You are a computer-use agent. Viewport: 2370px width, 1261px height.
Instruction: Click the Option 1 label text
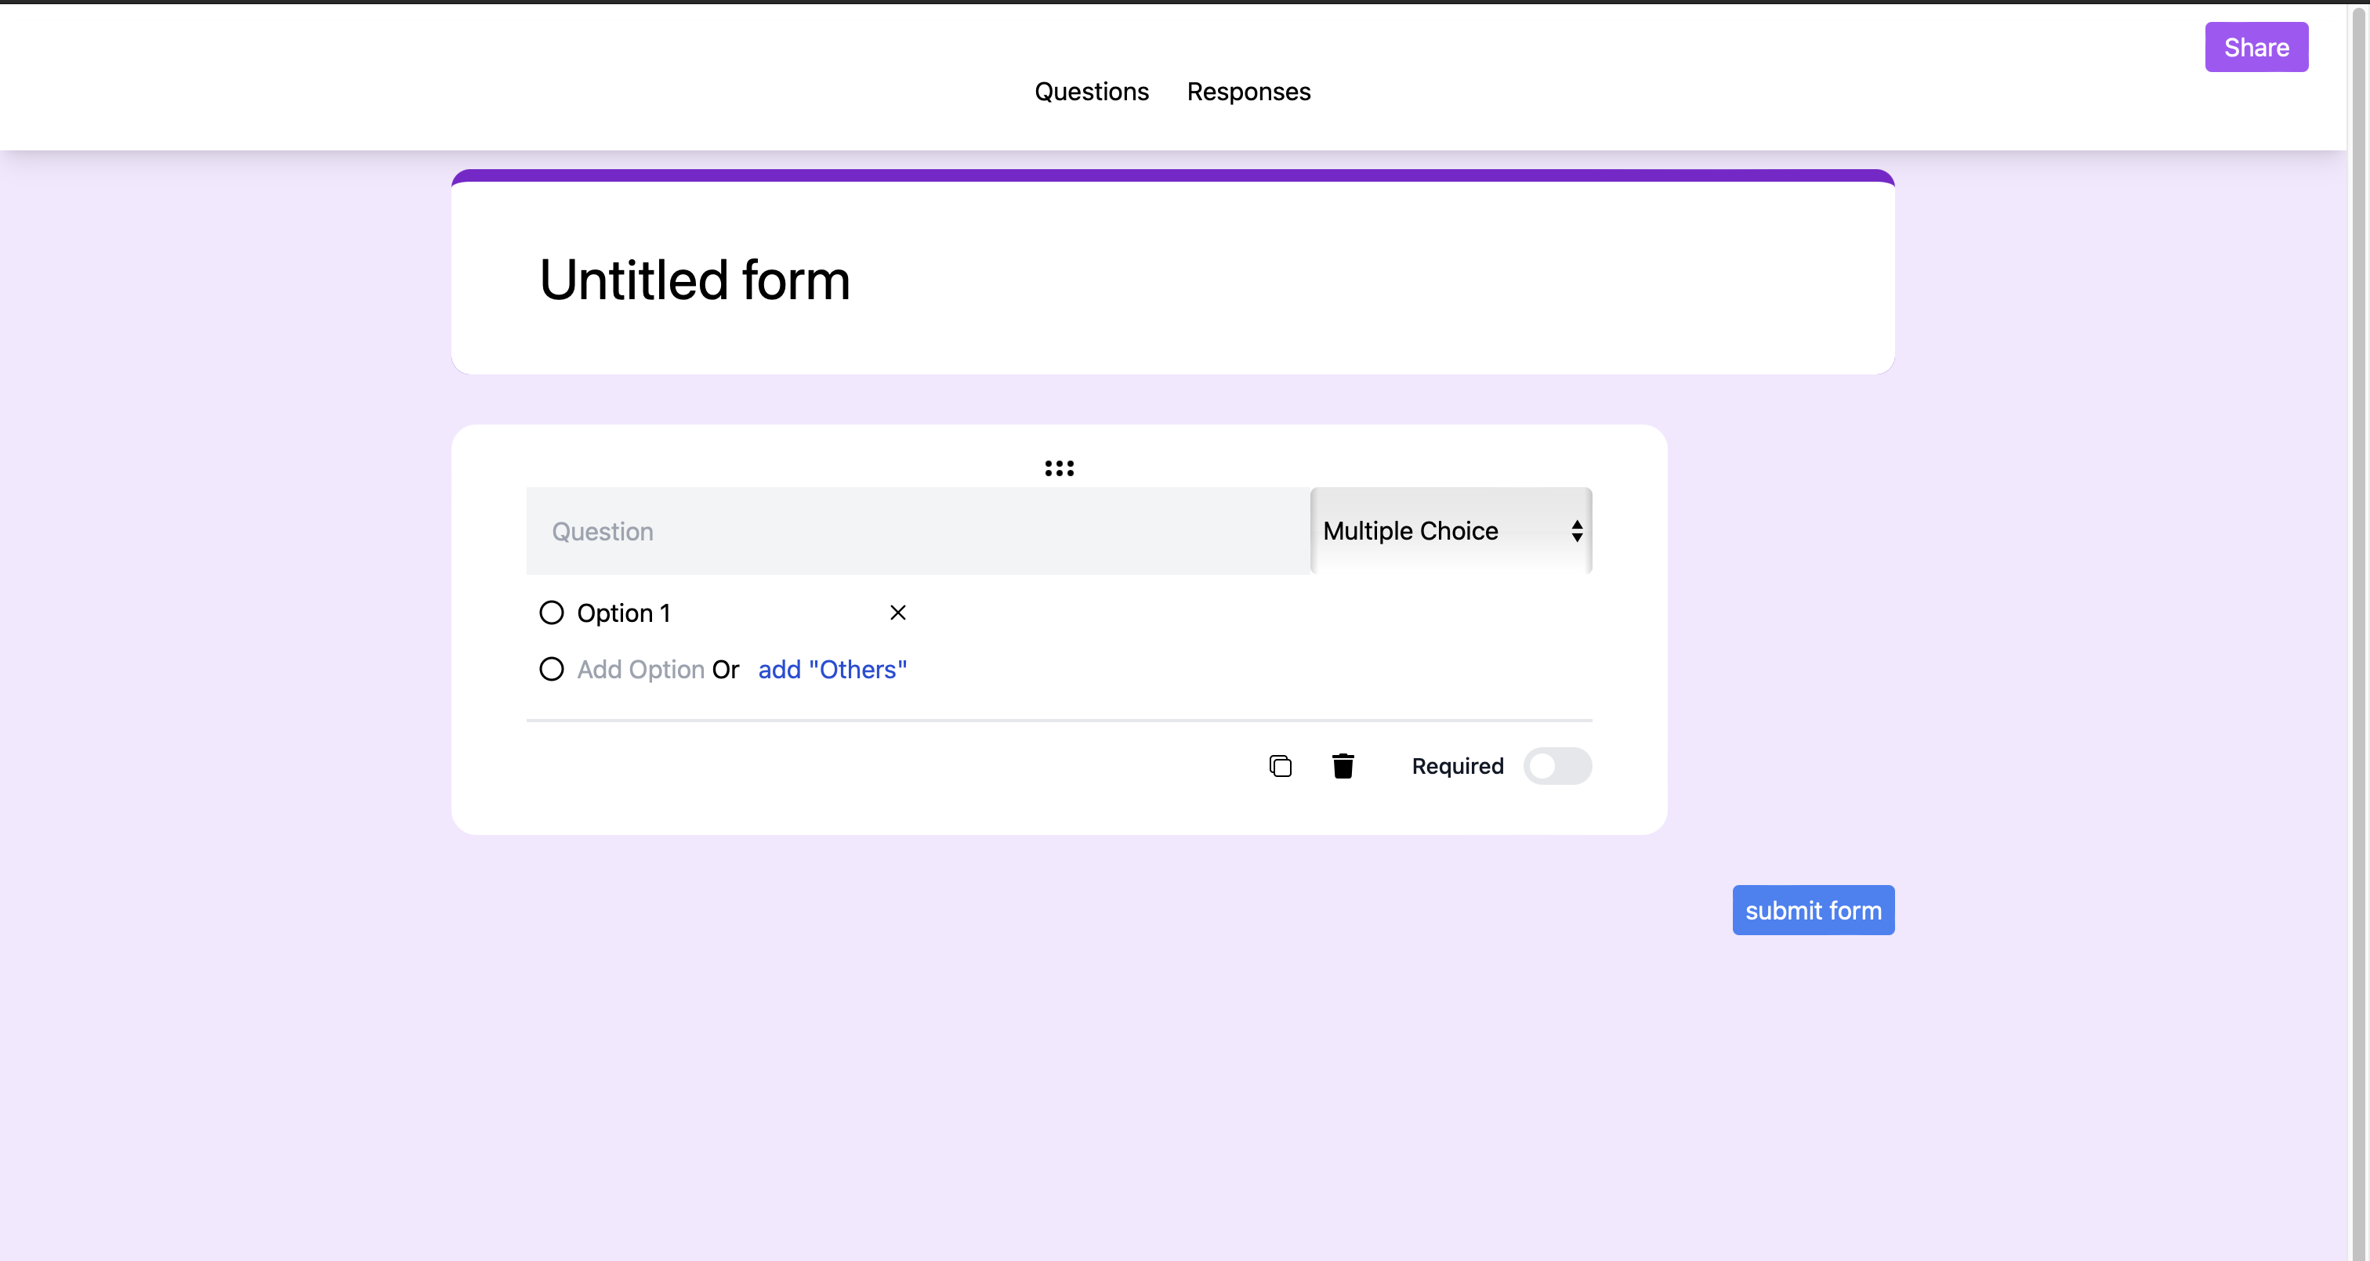(623, 612)
